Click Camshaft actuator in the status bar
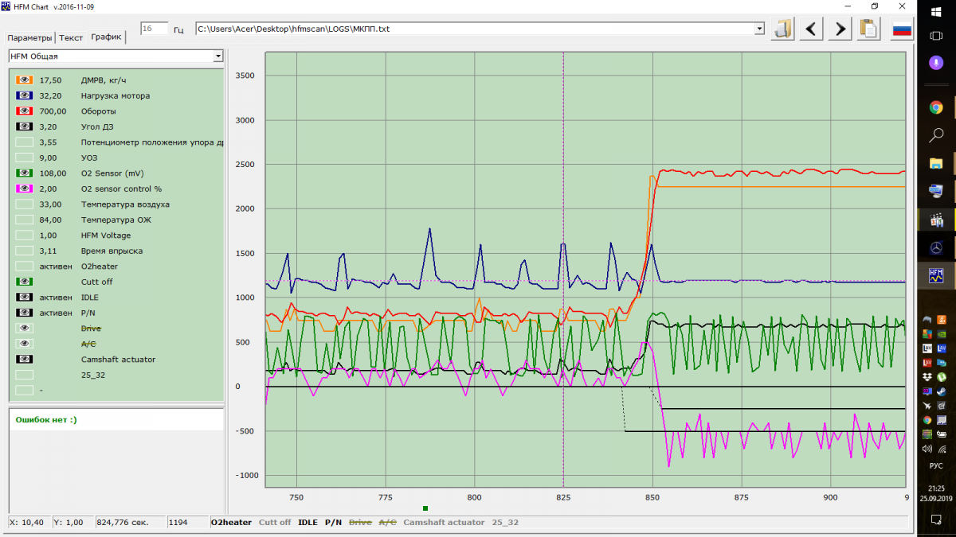Screen dimensions: 956x537 [444, 523]
